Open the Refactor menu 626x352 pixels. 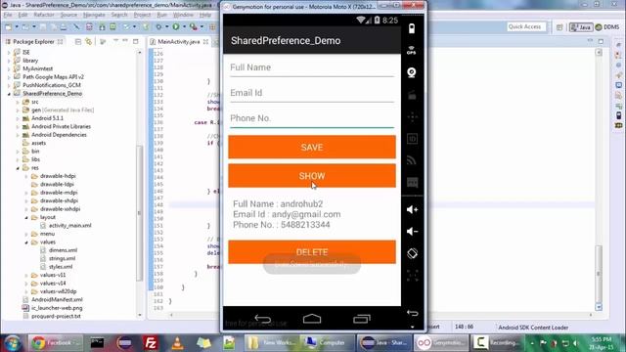pyautogui.click(x=44, y=15)
